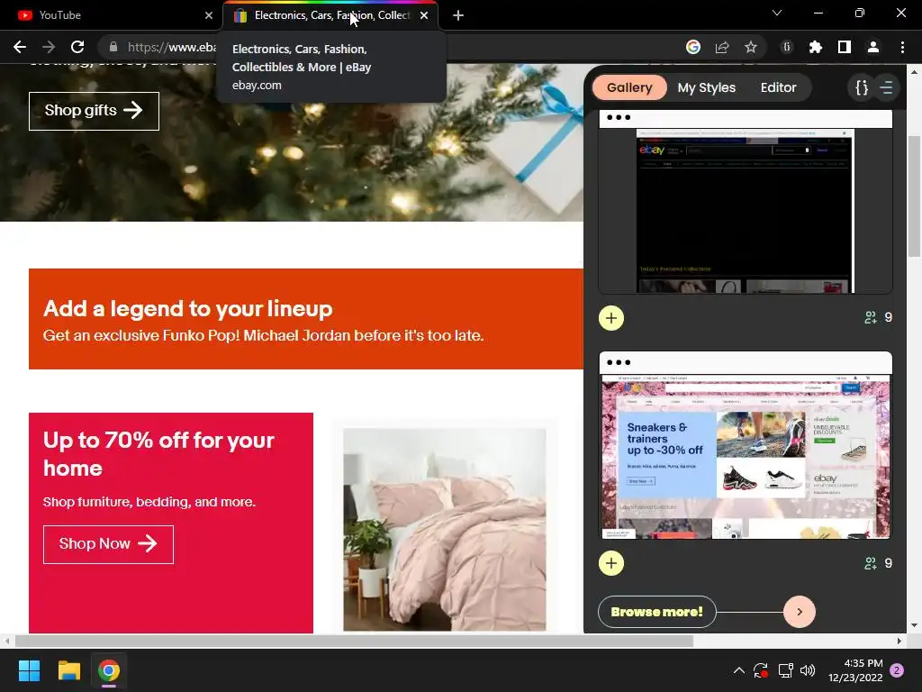Go forward with the forward arrow

coord(49,47)
